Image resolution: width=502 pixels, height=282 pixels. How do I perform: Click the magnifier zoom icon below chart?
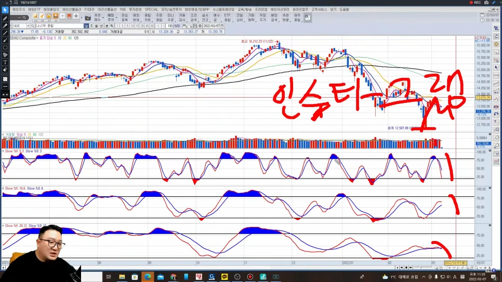[x=476, y=267]
